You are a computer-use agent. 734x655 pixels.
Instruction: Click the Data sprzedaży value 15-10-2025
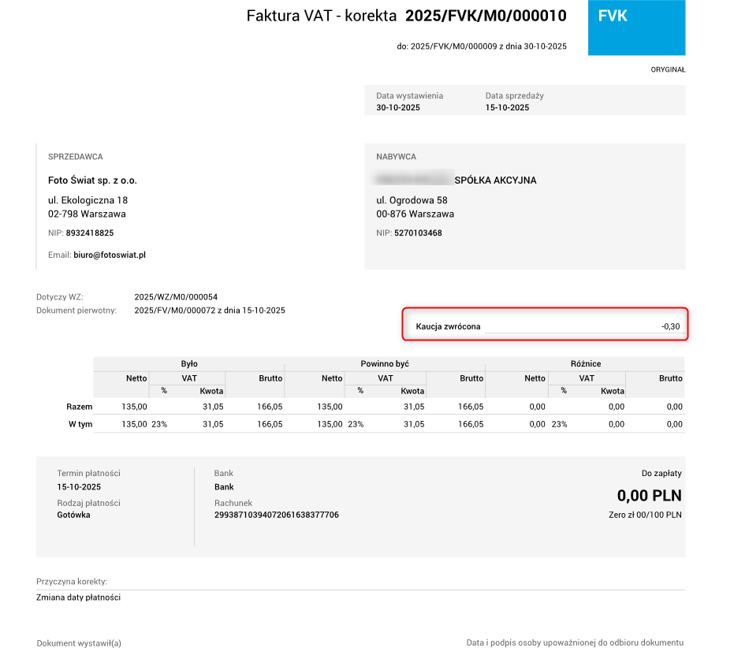[507, 108]
